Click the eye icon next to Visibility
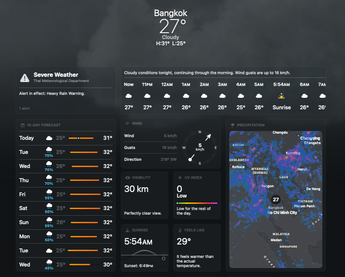This screenshot has width=345, height=277. (127, 178)
